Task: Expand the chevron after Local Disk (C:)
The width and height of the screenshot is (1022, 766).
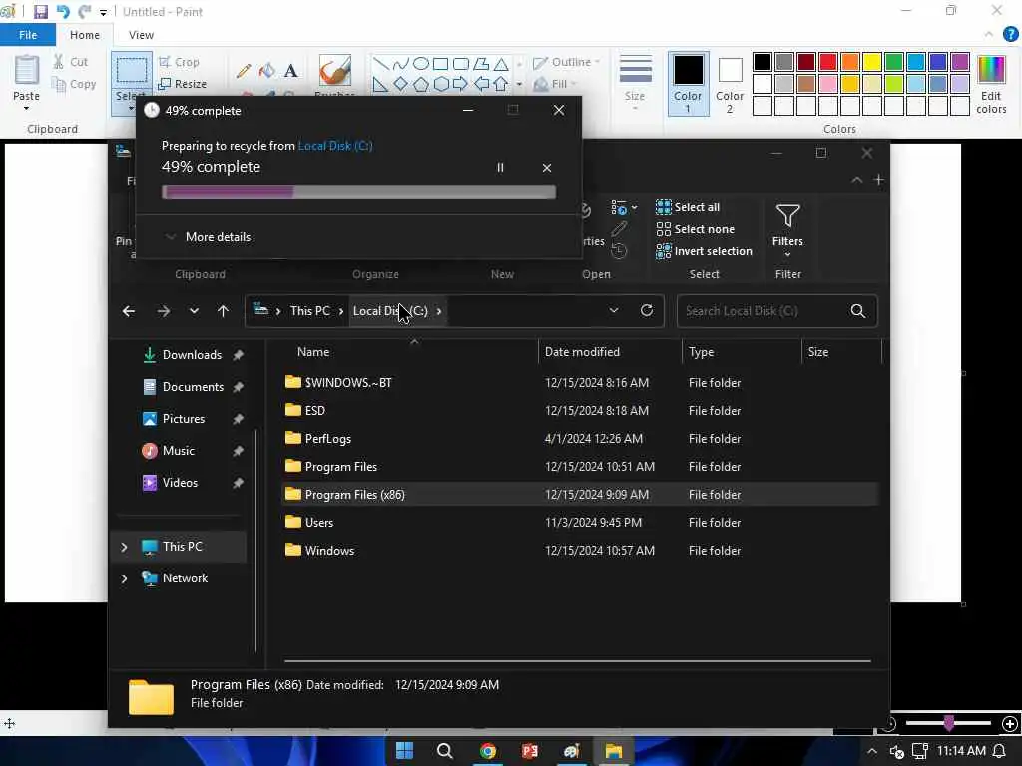Action: pyautogui.click(x=439, y=311)
